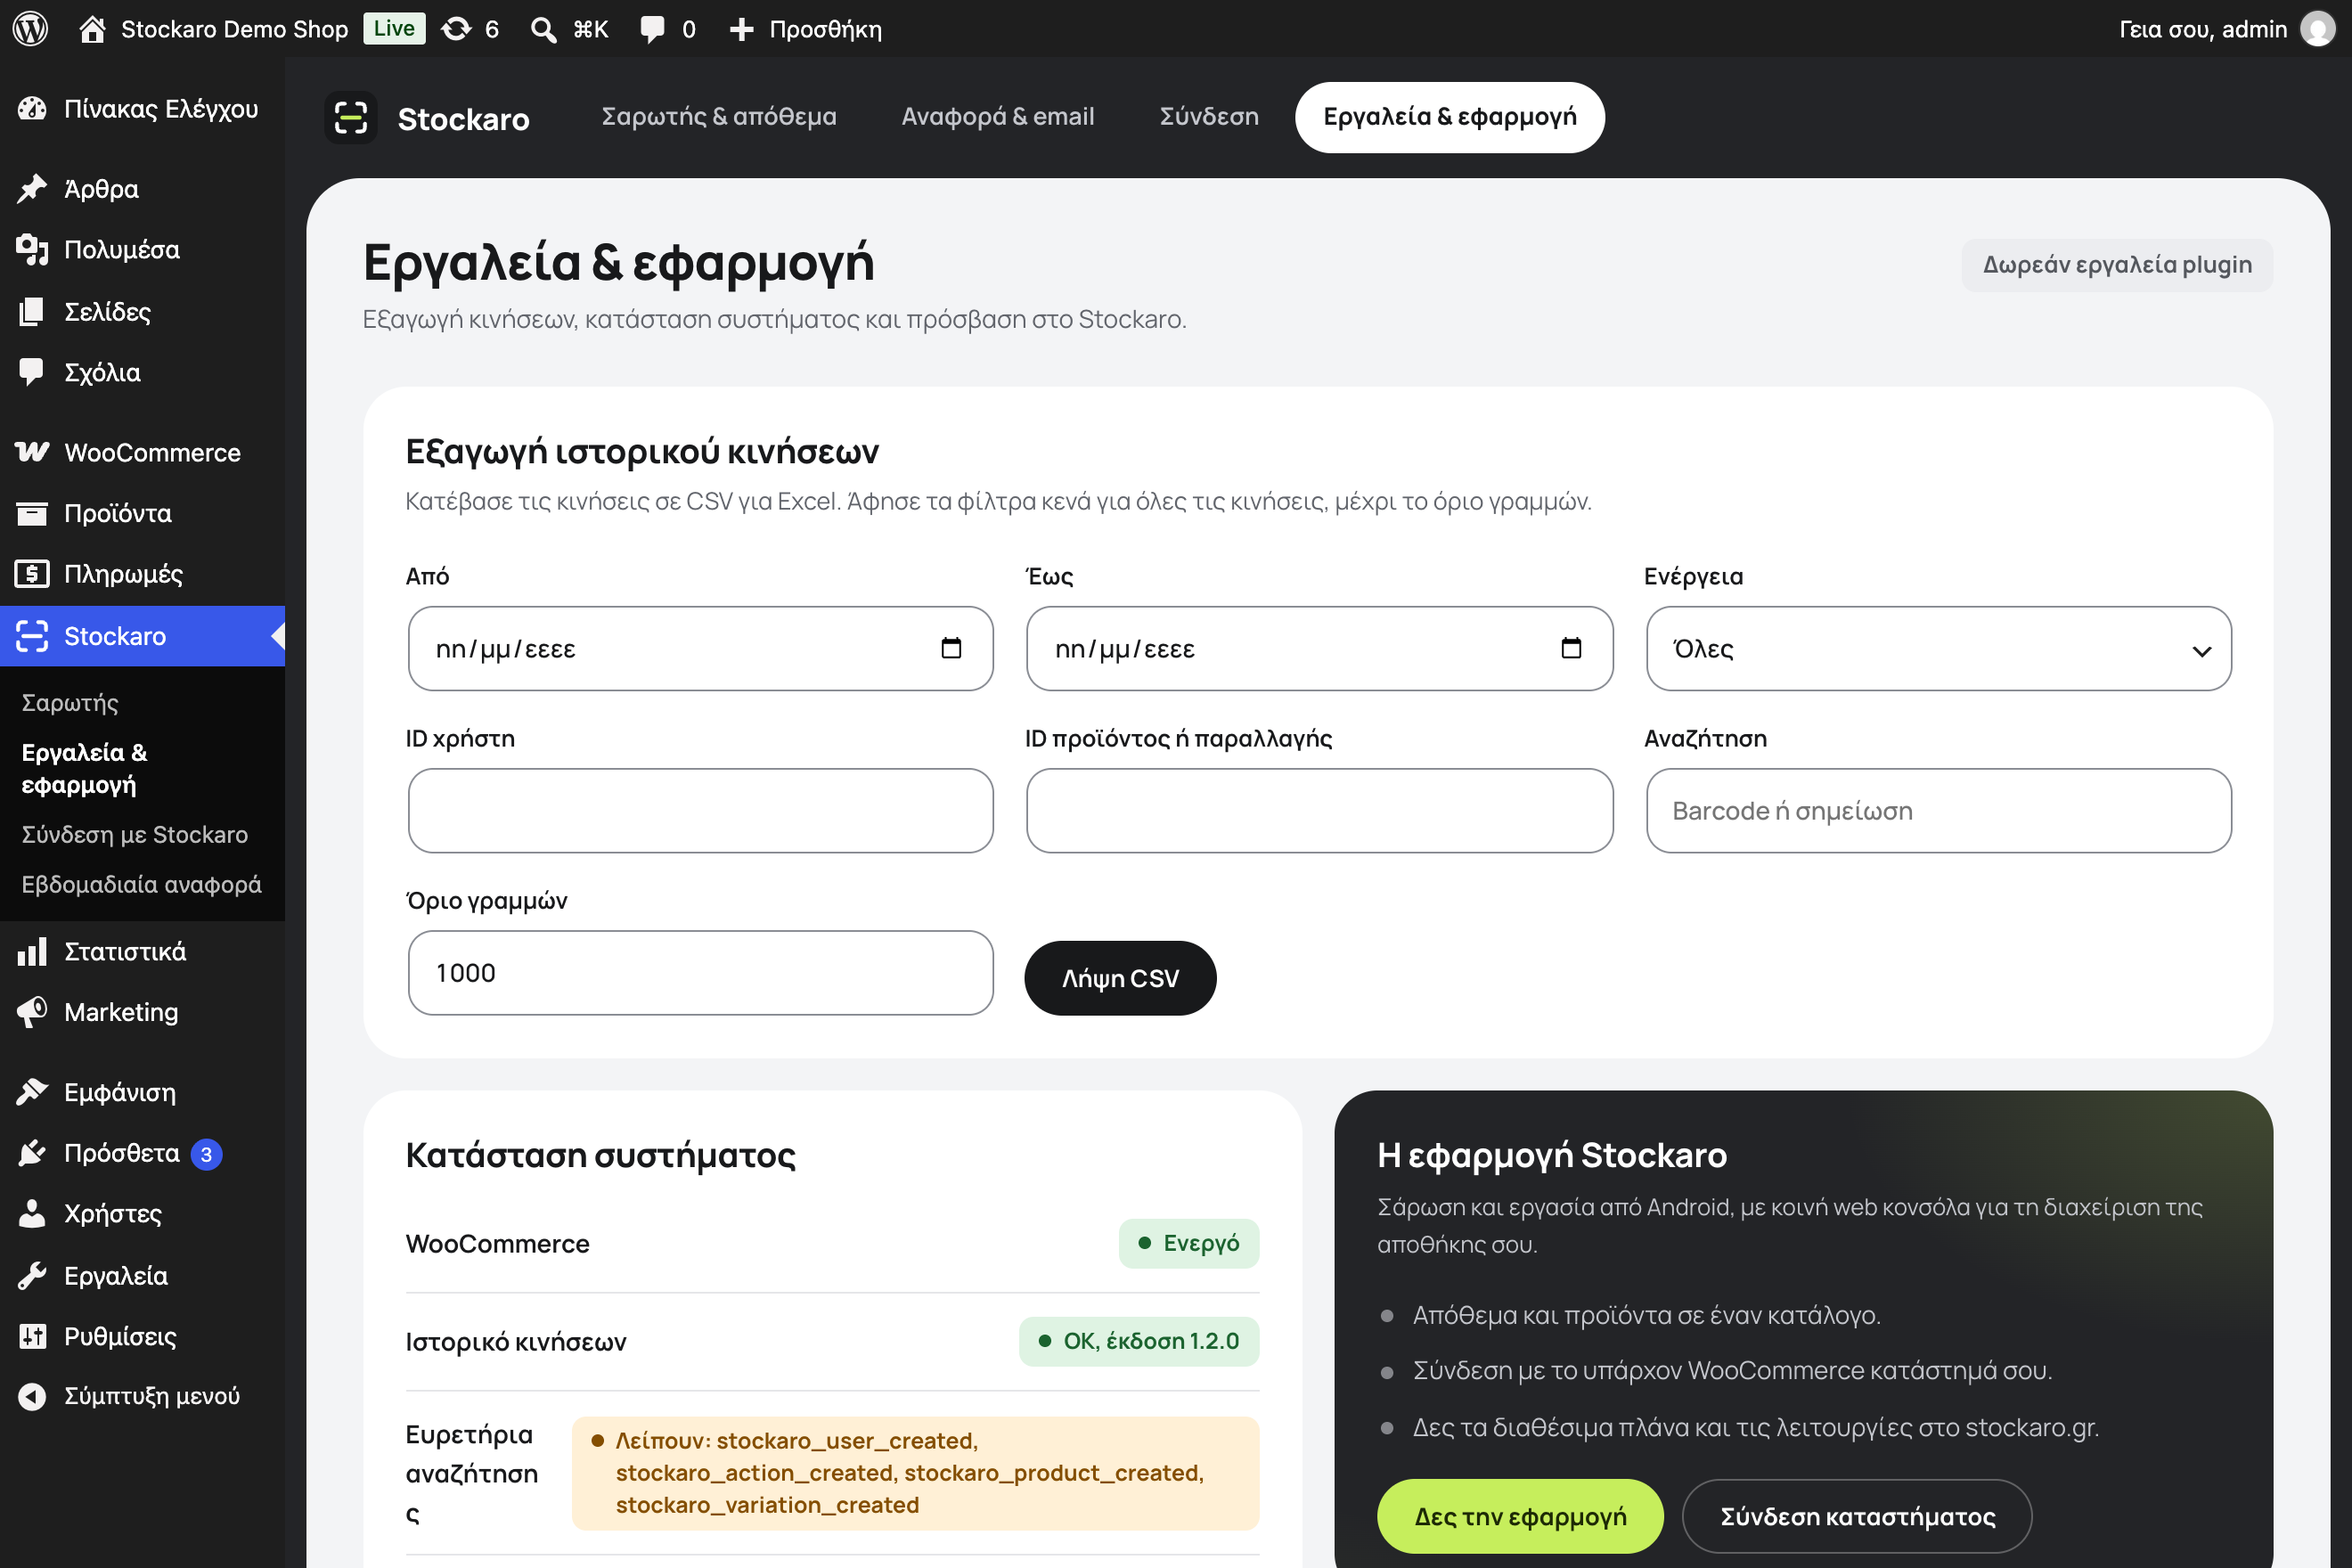Viewport: 2352px width, 1568px height.
Task: Click the Πολυμέσα media icon in sidebar
Action: (x=32, y=249)
